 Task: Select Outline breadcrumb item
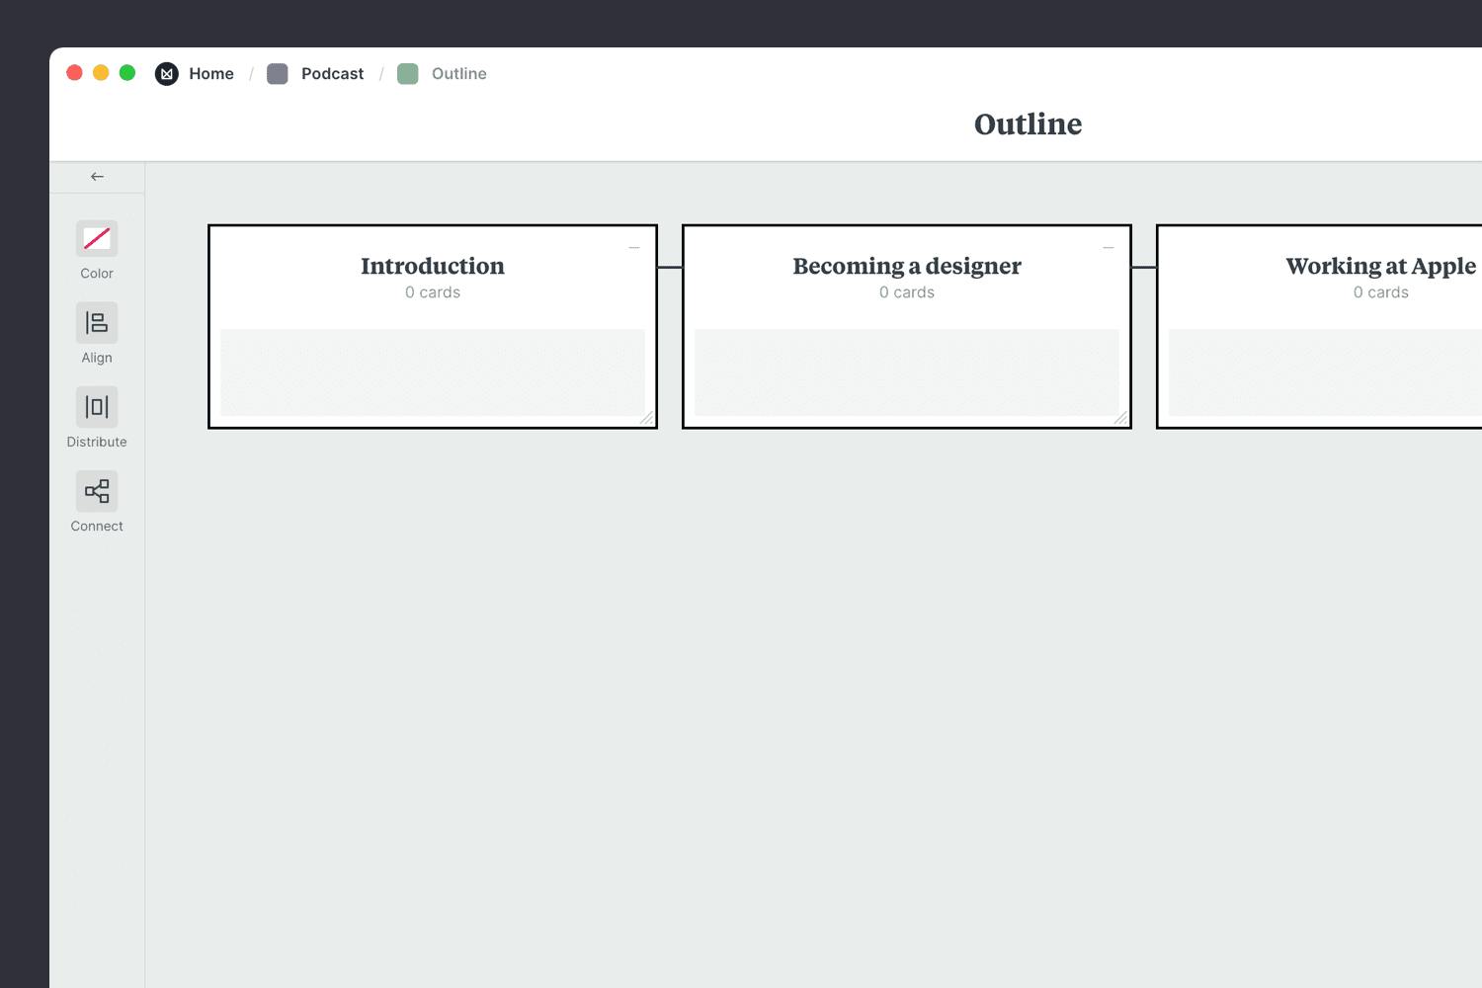tap(458, 74)
